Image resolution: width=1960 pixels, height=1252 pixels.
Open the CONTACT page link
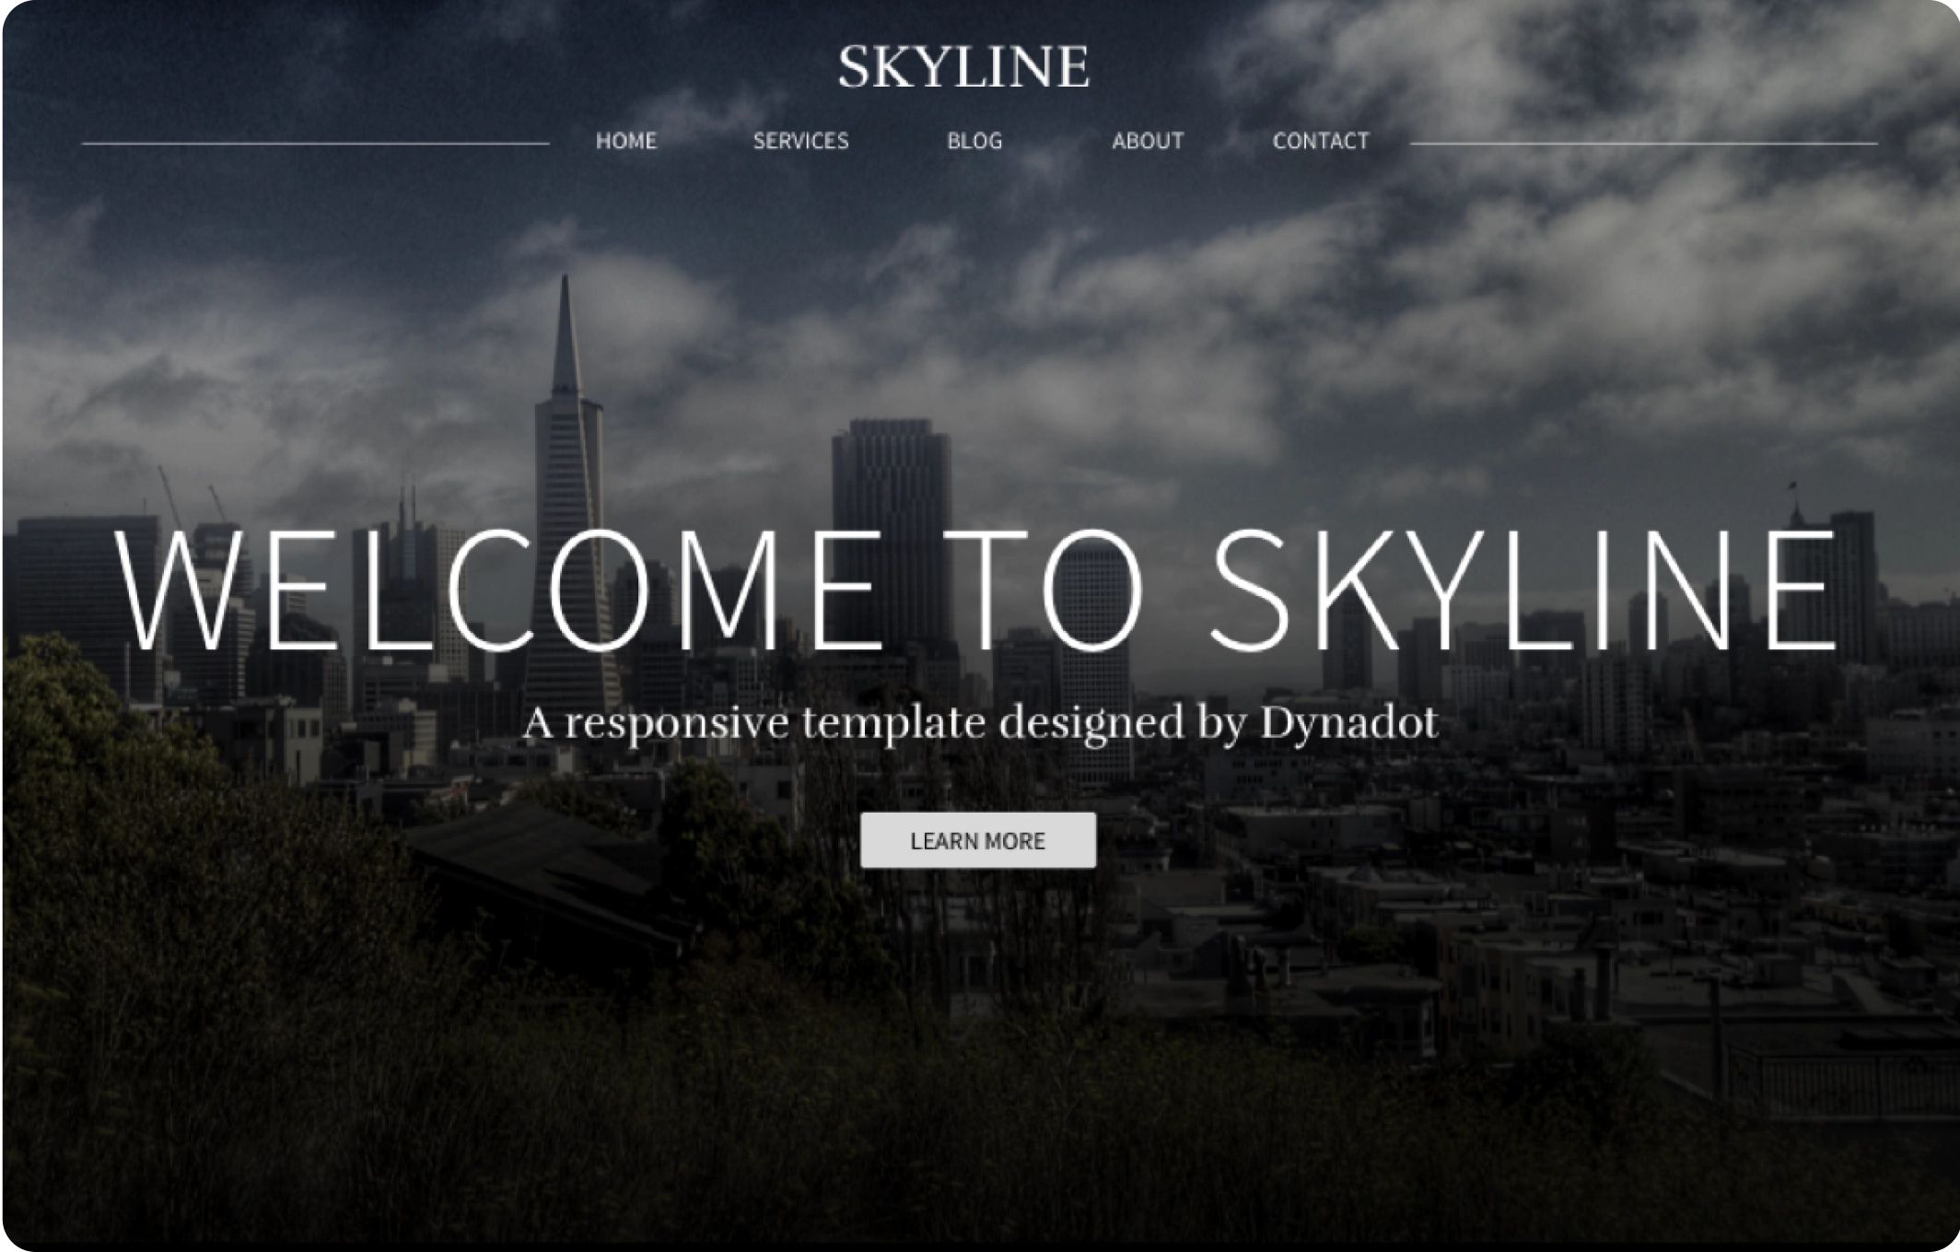point(1321,141)
